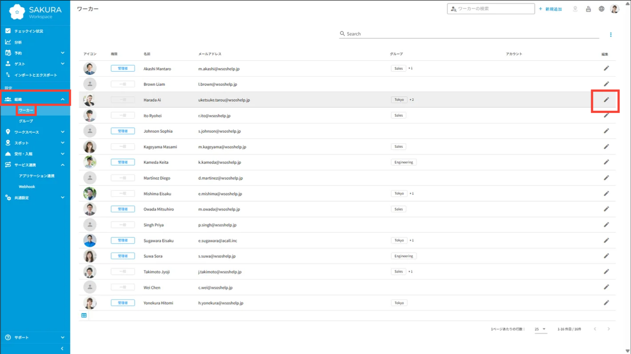Open グループ in the sidebar
This screenshot has width=631, height=354.
click(x=26, y=121)
